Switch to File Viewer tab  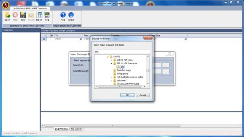76,129
